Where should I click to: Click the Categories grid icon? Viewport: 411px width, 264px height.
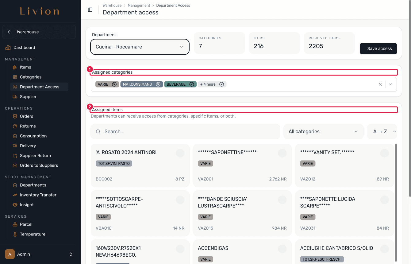(x=15, y=77)
